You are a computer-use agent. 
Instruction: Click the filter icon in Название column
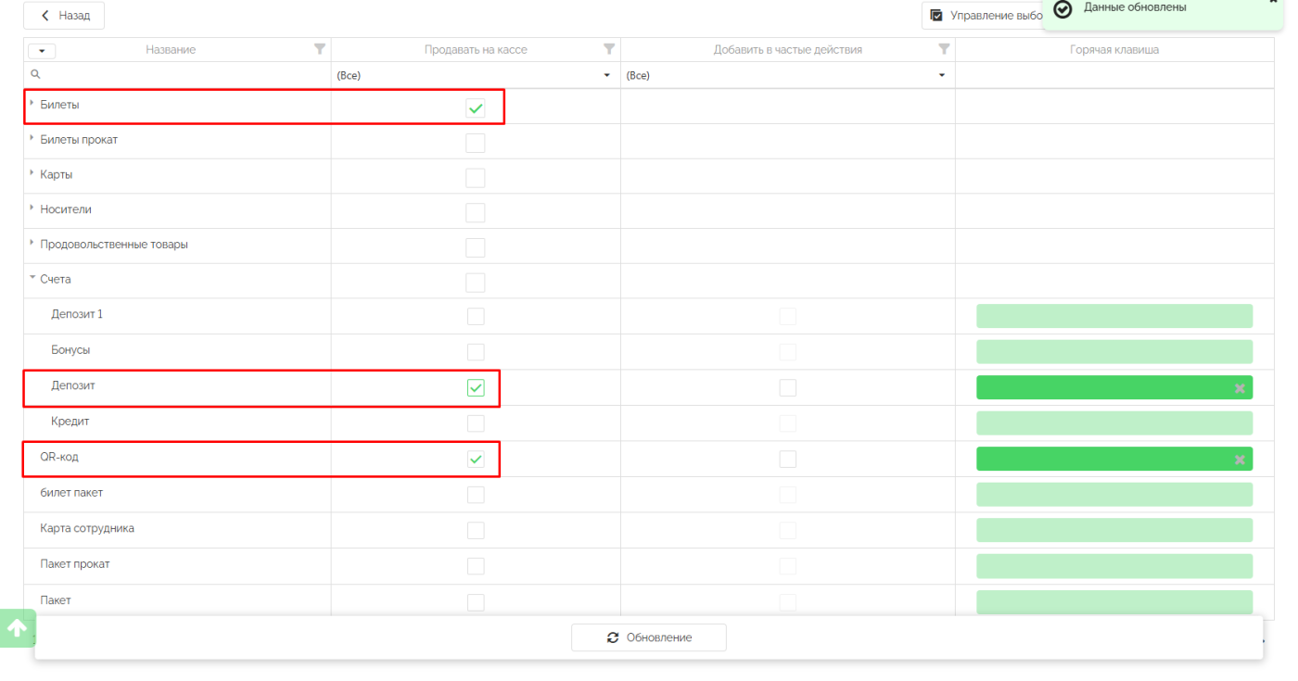coord(320,49)
